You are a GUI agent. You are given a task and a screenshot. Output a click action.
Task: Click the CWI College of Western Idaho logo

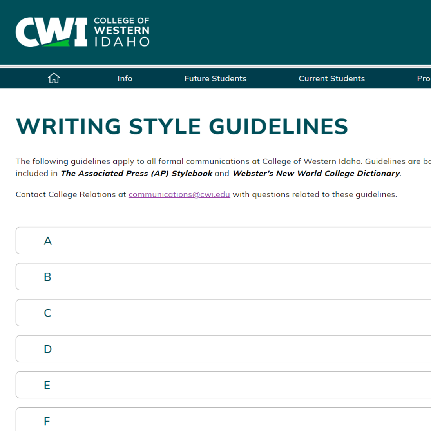click(x=82, y=32)
